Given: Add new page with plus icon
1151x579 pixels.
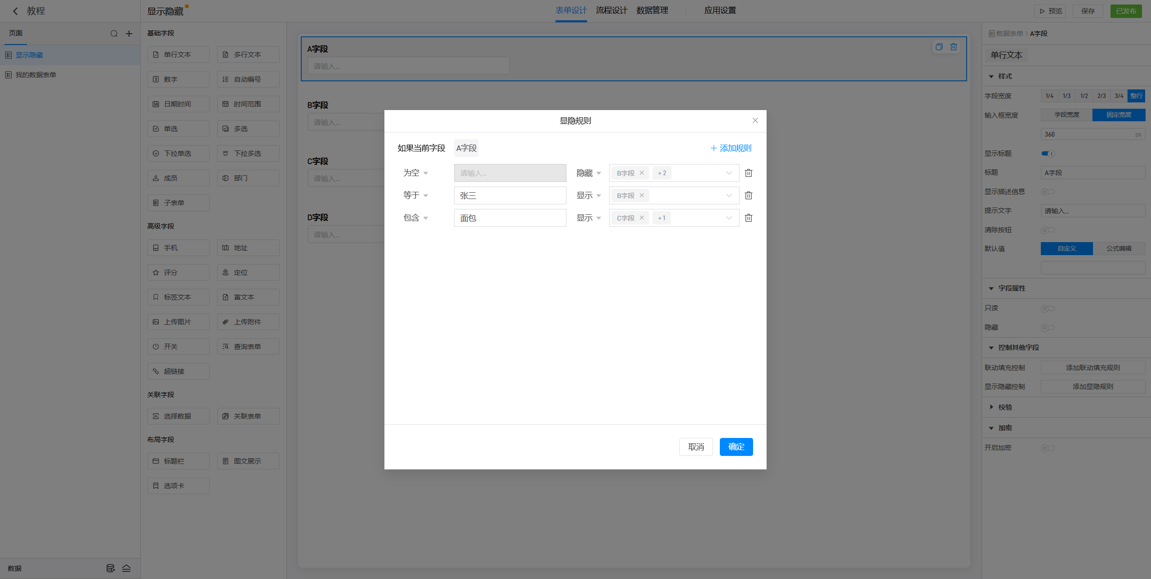Looking at the screenshot, I should 129,34.
